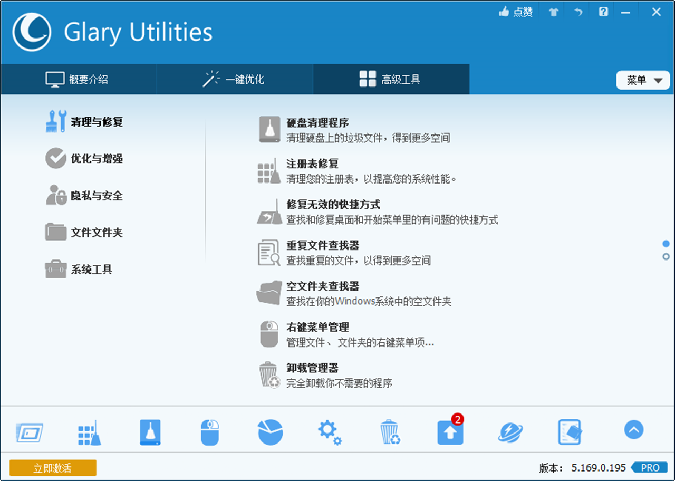Open the 菜单 dropdown

(643, 80)
